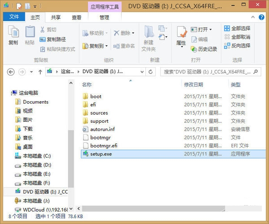This screenshot has height=224, width=269.
Task: Click the blue Help question mark icon
Action: 261,17
